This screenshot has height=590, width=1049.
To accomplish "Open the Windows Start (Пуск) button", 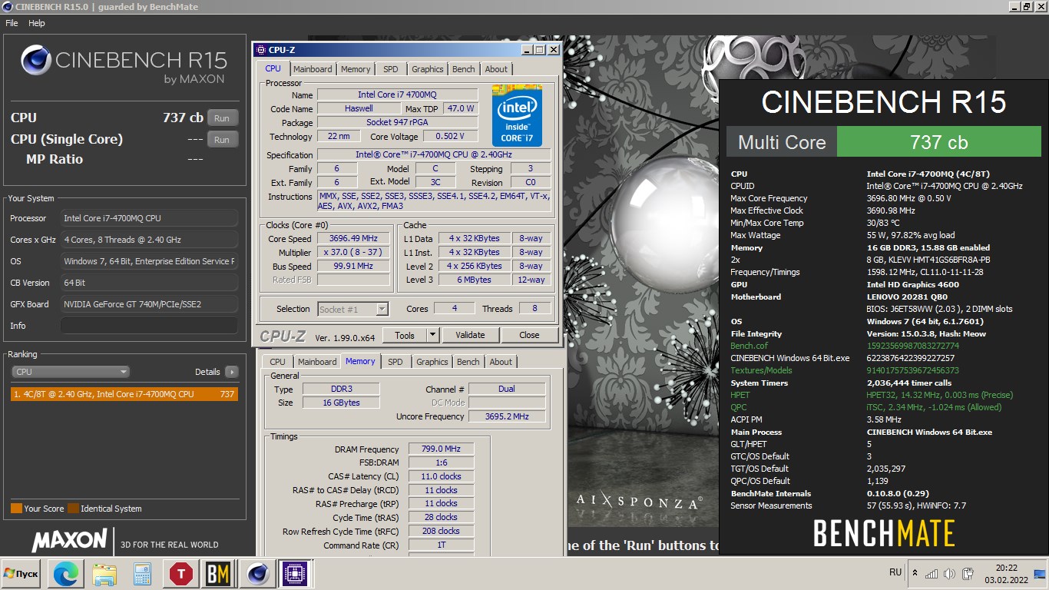I will (21, 574).
